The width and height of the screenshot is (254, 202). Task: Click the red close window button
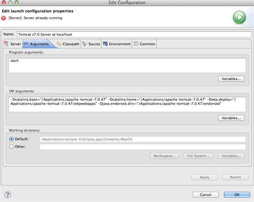(x=4, y=2)
